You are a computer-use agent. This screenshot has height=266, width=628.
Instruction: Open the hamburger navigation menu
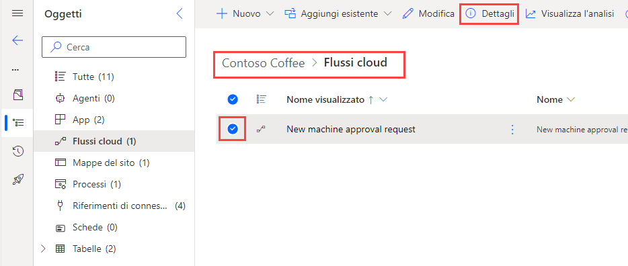[17, 13]
